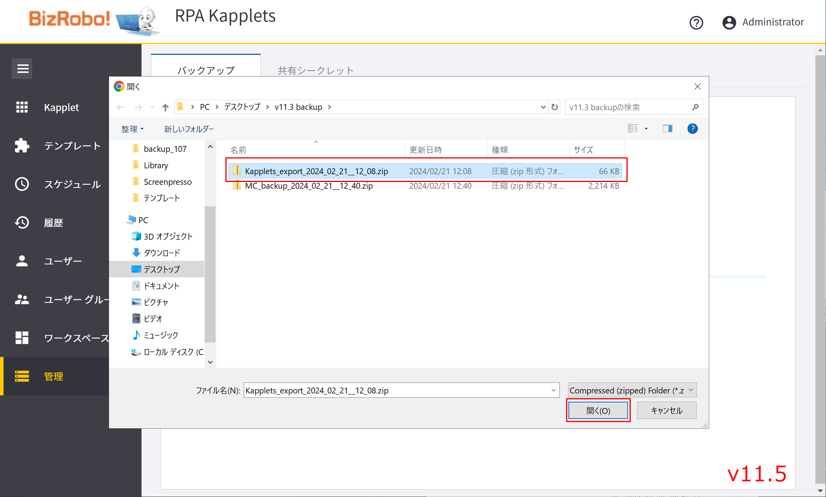This screenshot has height=497, width=826.
Task: Go back in the file dialog
Action: [121, 107]
